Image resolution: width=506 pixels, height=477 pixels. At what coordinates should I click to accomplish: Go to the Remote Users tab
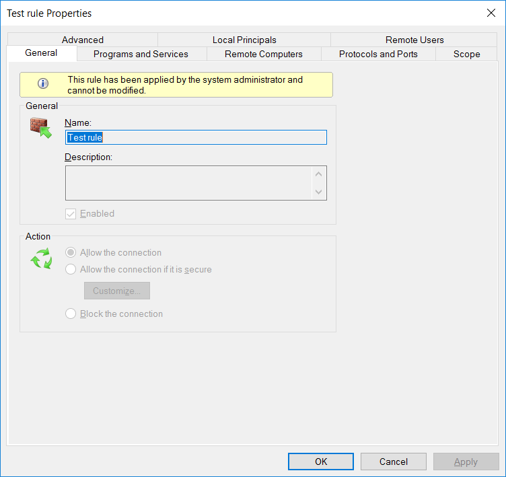point(414,40)
